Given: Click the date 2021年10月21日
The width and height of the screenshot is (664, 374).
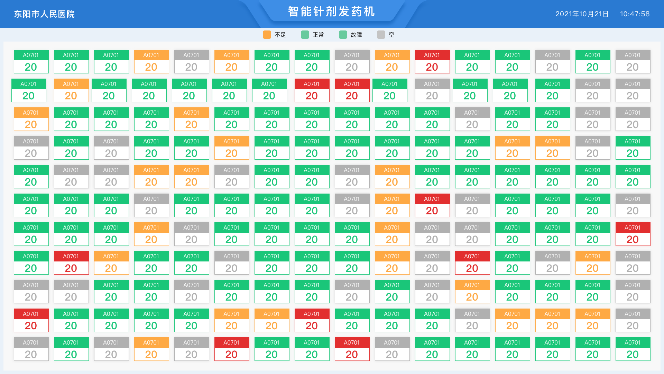Looking at the screenshot, I should click(x=582, y=14).
